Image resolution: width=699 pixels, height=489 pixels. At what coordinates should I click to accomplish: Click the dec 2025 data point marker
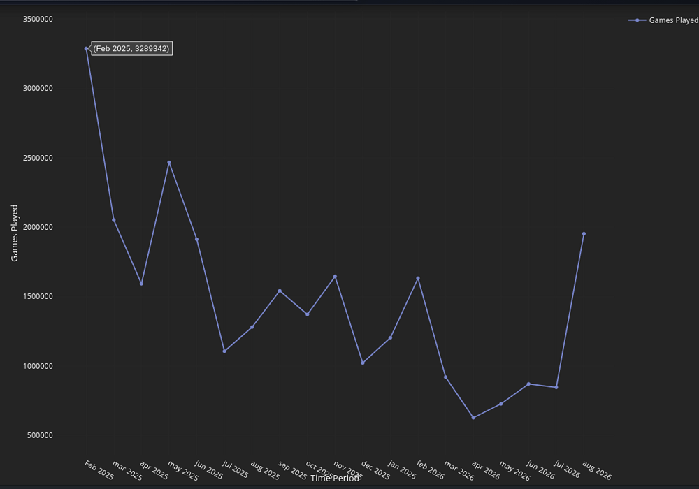click(x=362, y=363)
